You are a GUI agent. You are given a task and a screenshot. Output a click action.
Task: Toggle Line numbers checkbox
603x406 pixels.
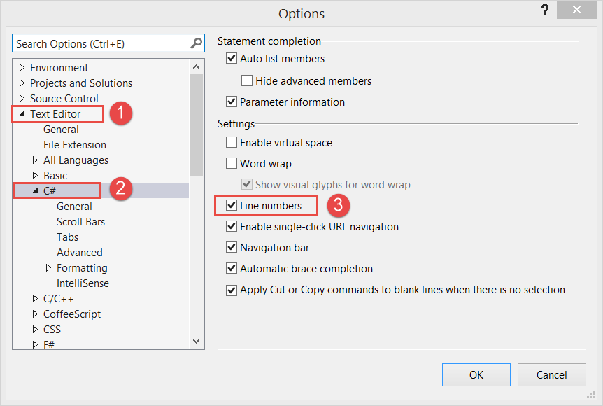click(x=231, y=206)
